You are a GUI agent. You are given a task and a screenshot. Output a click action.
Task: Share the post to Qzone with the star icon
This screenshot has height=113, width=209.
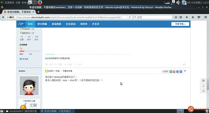[x=171, y=71]
